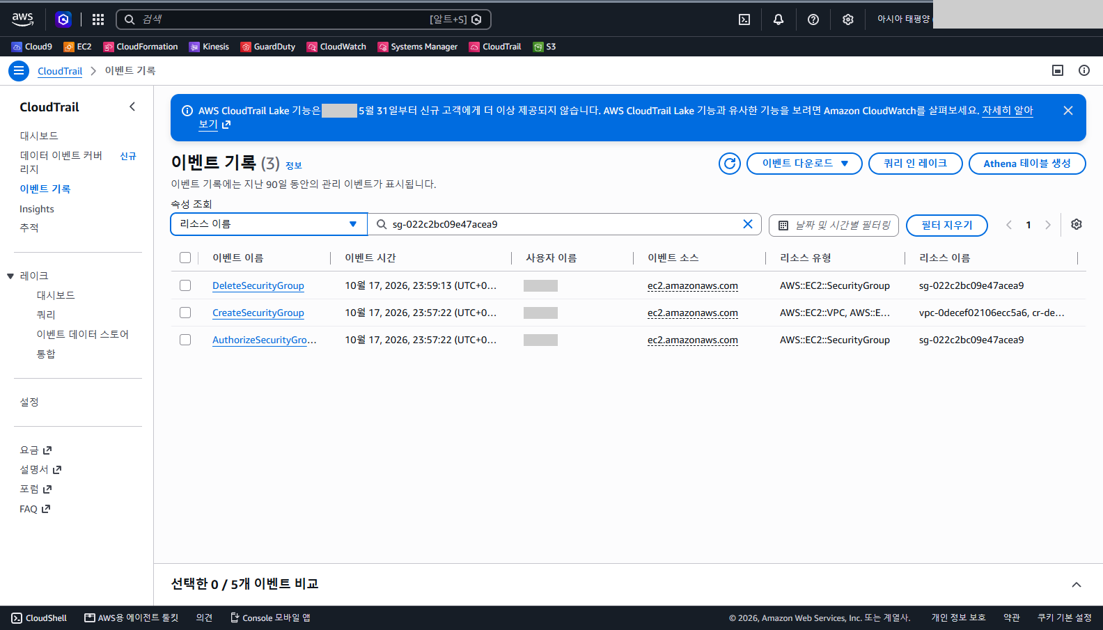Viewport: 1103px width, 630px height.
Task: Open the 이벤트 다운로드 dropdown
Action: [804, 164]
